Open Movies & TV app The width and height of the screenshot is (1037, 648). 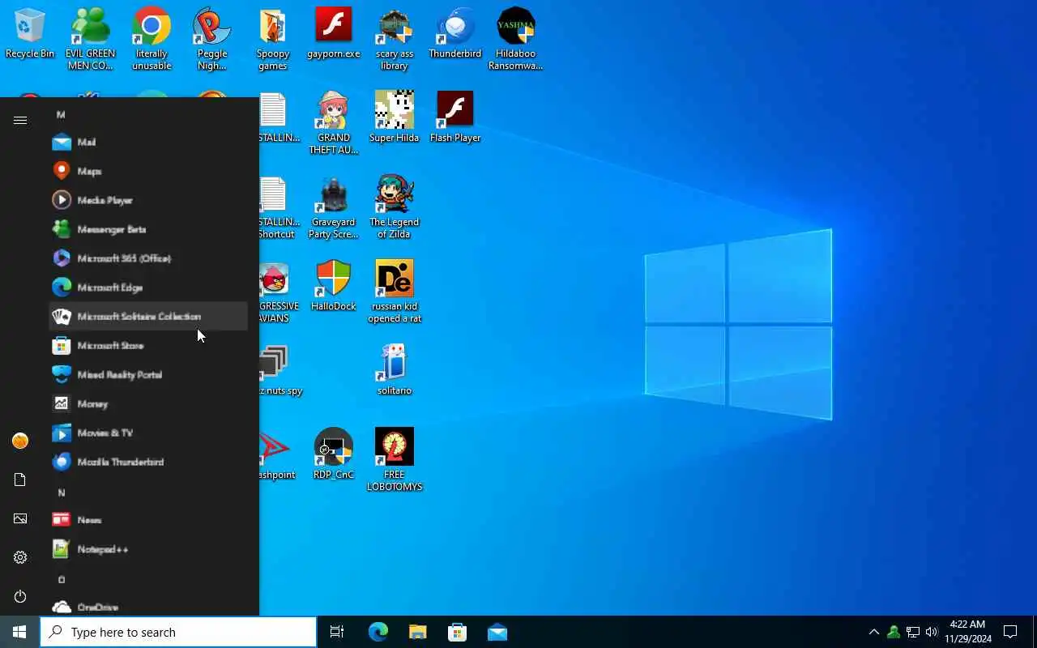149,433
